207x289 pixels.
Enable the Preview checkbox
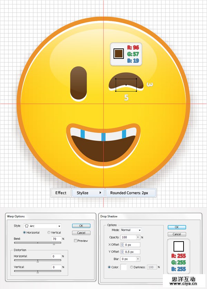coord(75,241)
